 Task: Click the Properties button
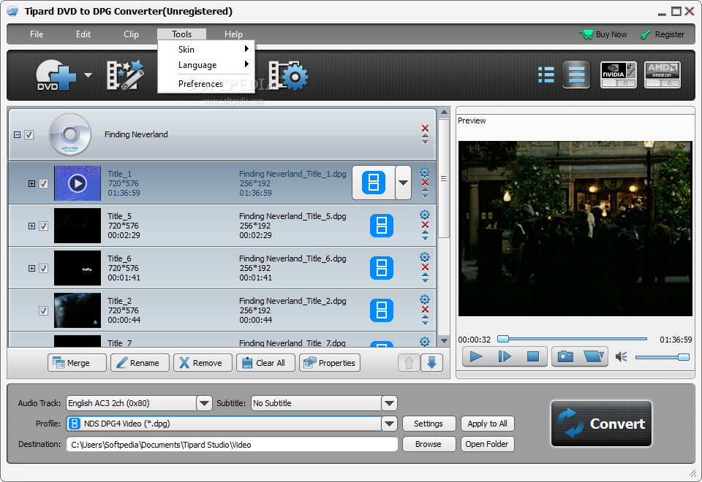(330, 363)
